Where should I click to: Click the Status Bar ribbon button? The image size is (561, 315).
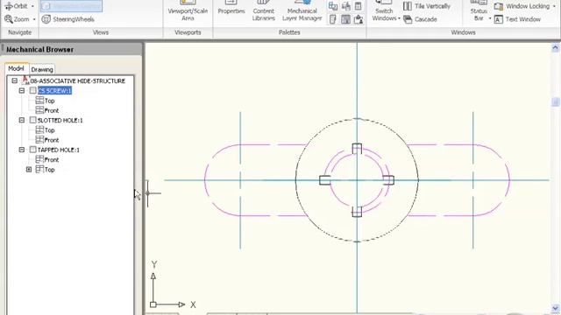479,11
